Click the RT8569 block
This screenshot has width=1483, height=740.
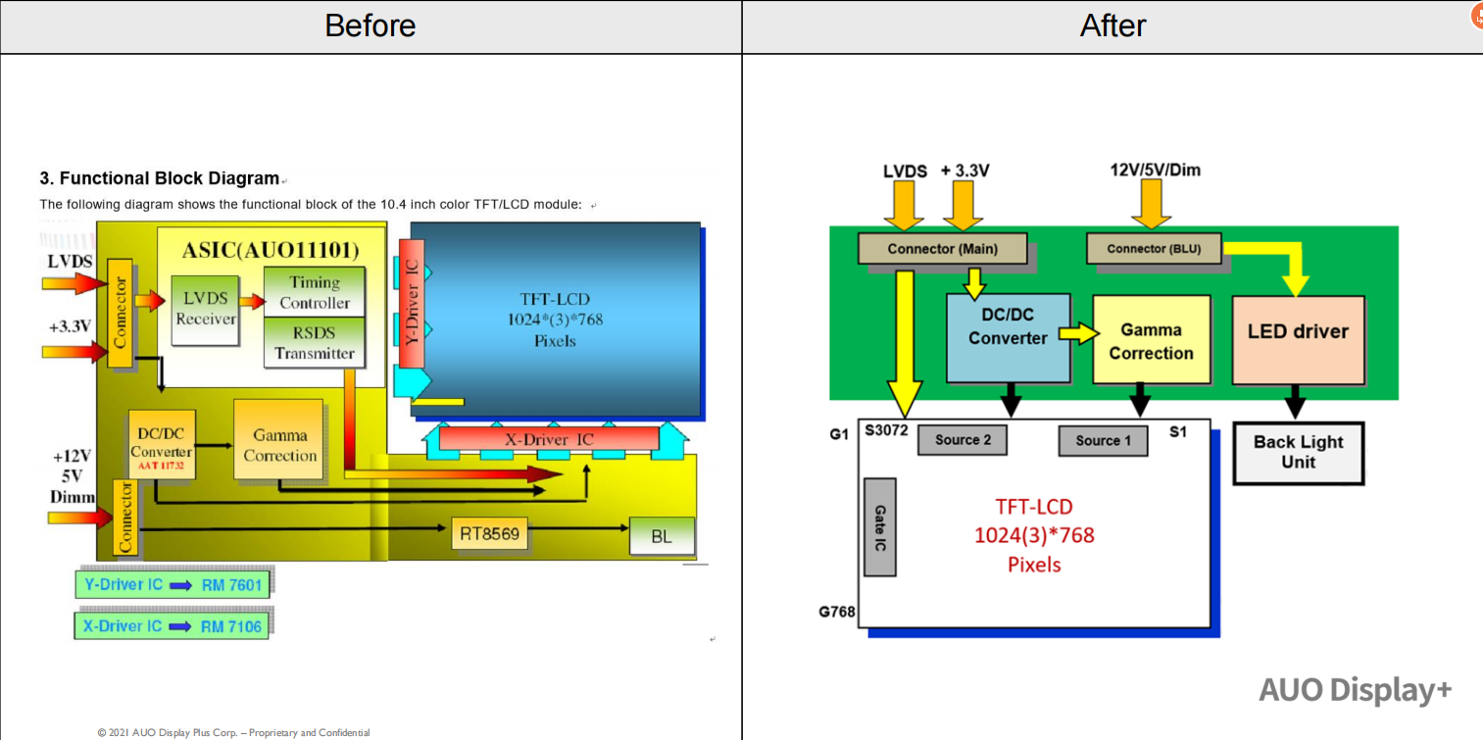pyautogui.click(x=489, y=534)
